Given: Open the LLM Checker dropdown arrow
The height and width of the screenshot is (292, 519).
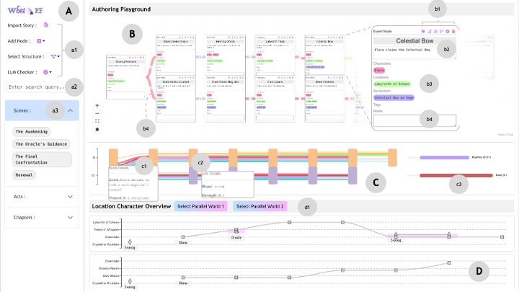Looking at the screenshot, I should click(50, 72).
